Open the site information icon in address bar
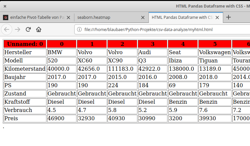 coord(79,29)
